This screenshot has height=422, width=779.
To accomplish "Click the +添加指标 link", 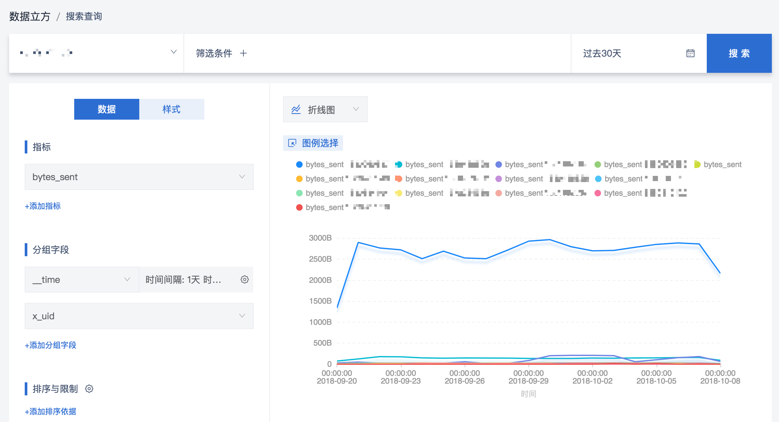I will pos(43,206).
